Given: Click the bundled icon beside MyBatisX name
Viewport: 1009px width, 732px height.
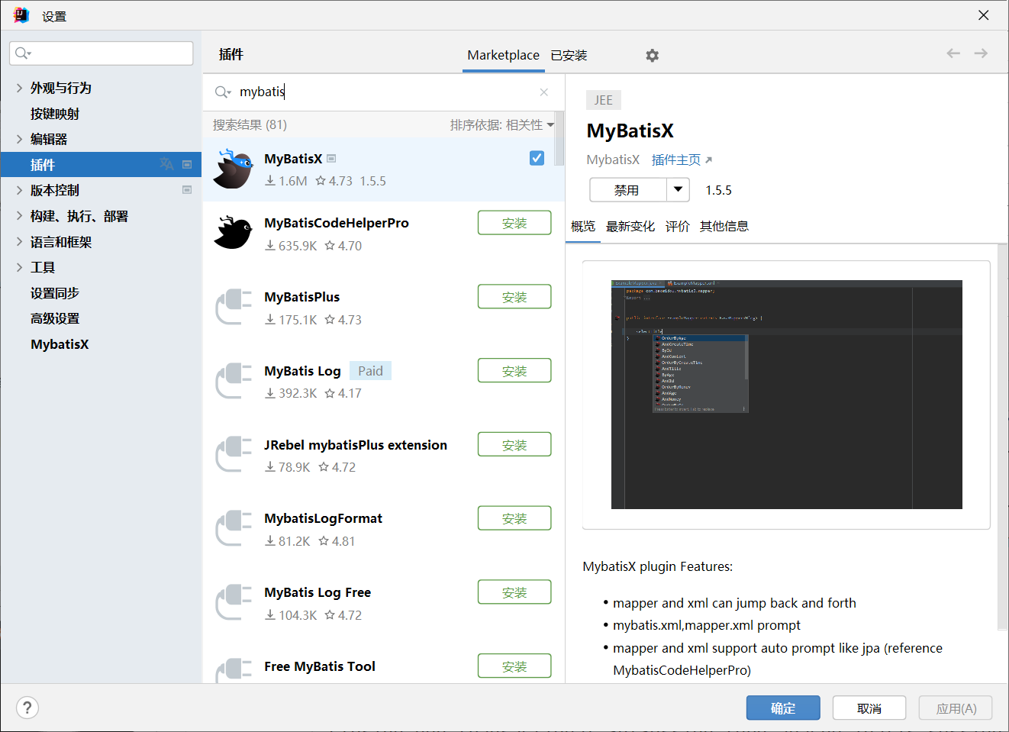Looking at the screenshot, I should [x=331, y=159].
